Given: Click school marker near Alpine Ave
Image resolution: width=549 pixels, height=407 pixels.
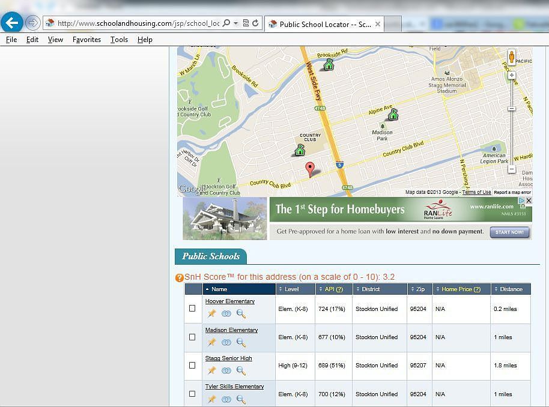Looking at the screenshot, I should [x=393, y=115].
